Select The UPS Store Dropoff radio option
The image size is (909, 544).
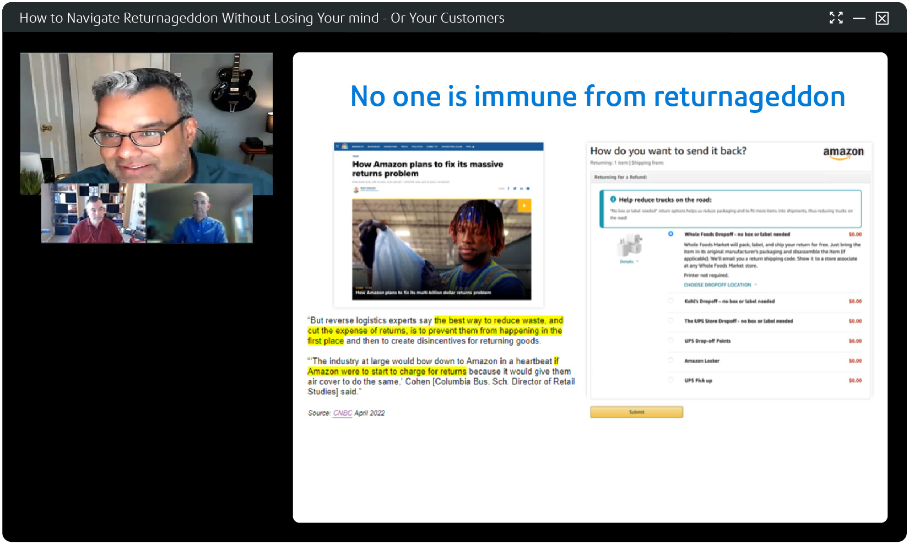click(x=670, y=321)
